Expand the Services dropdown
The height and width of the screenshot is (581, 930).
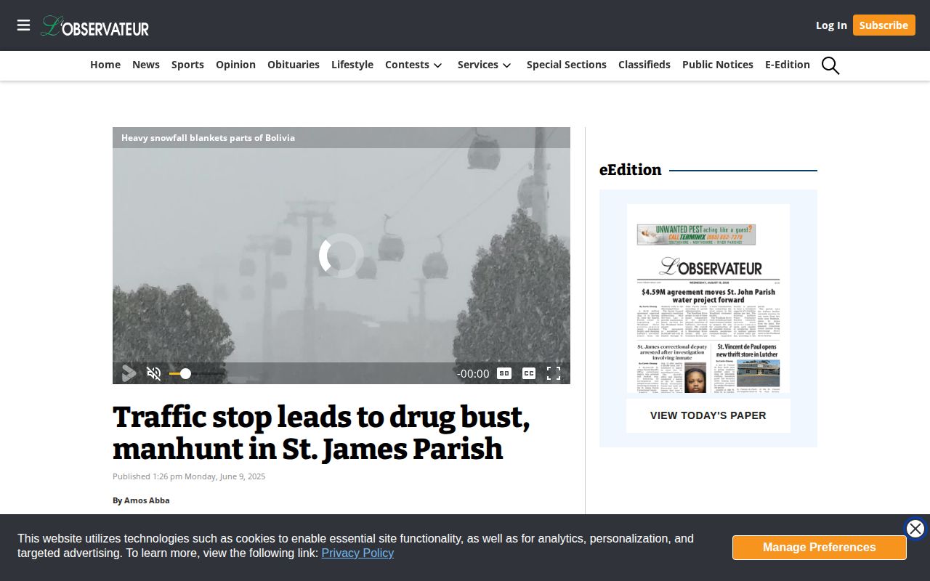(485, 65)
